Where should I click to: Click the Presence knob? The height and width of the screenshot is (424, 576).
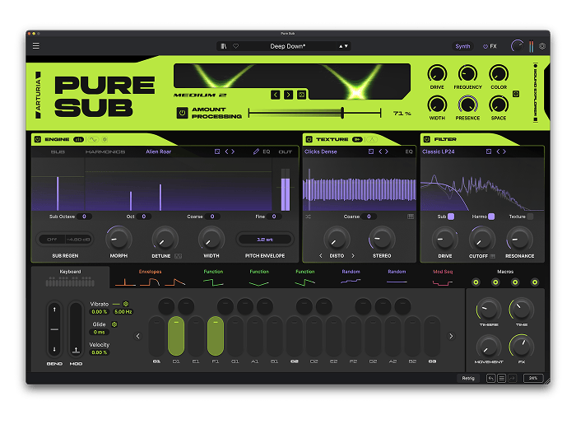467,105
